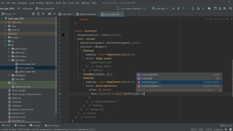Viewport: 233px width, 131px height.
Task: Click the Stop button in toolbar
Action: coord(203,8)
